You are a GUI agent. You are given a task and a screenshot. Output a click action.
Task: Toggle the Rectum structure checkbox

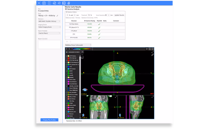67,114
